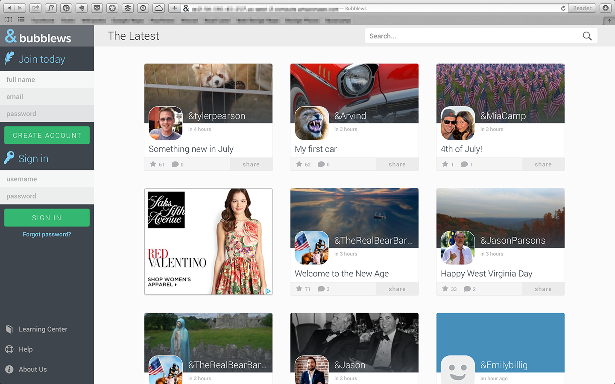
Task: Share the 4th of July! post
Action: [x=543, y=164]
